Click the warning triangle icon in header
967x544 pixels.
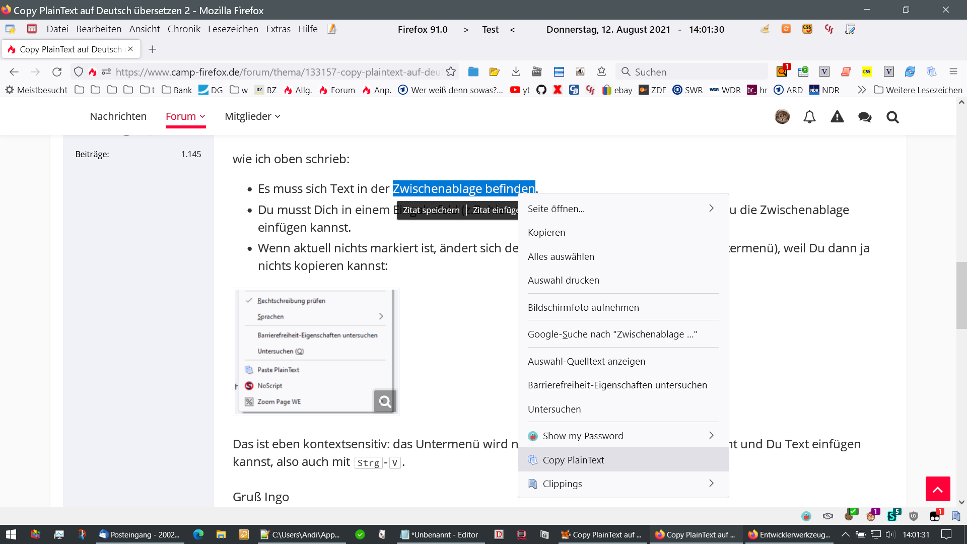(837, 117)
